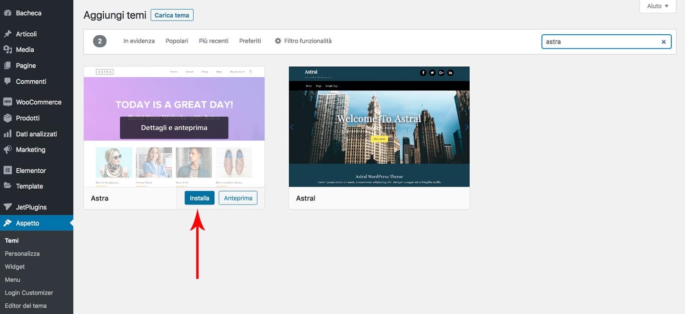
Task: Switch to the In evidenza tab
Action: pos(139,41)
